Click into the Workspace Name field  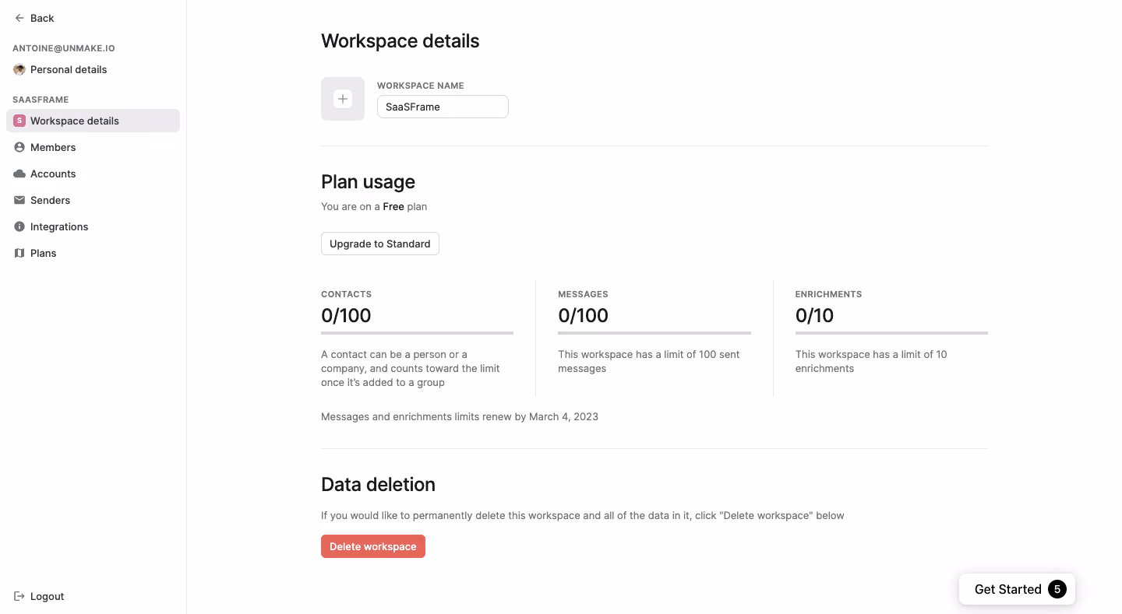coord(443,107)
